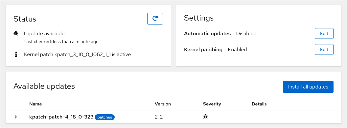This screenshot has width=347, height=128.
Task: Click the '1 update available' text
Action: point(44,33)
